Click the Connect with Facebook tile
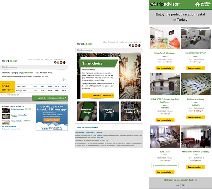Viewport: 212px width, 189px height. 130,111
